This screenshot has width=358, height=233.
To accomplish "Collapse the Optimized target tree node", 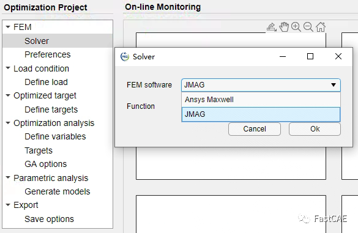I will point(8,95).
